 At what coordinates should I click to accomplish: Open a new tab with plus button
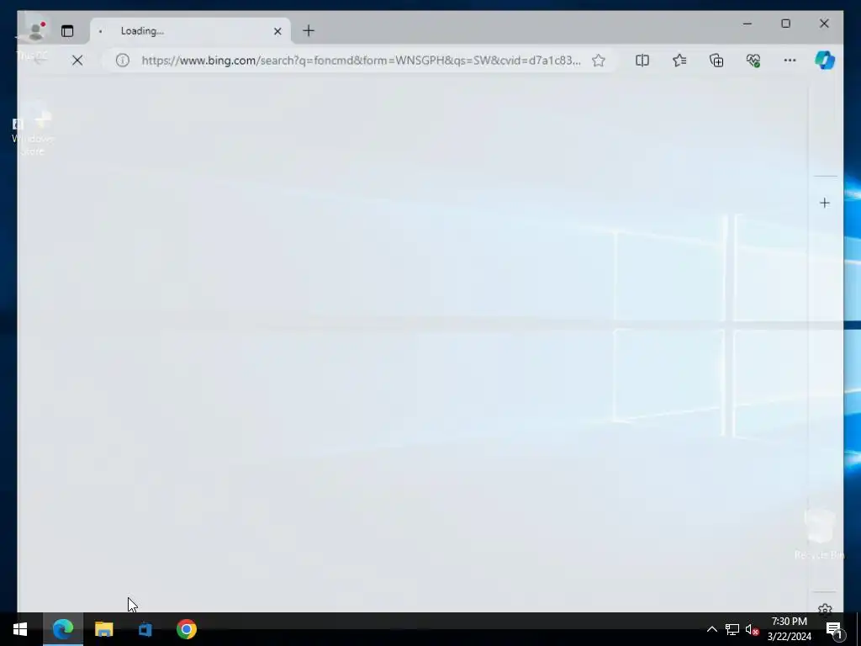[x=309, y=31]
